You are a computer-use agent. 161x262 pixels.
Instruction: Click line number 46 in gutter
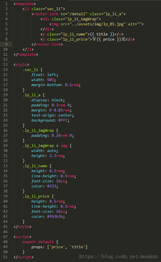coord(5,232)
